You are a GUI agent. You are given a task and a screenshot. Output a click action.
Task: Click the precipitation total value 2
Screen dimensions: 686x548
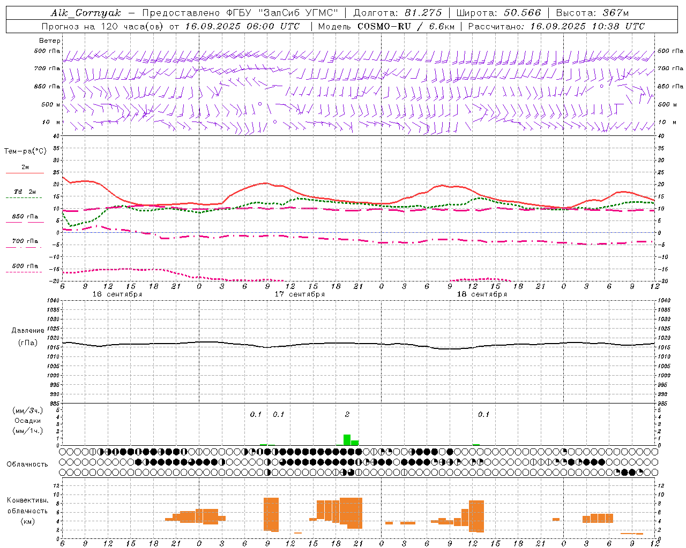tap(347, 414)
